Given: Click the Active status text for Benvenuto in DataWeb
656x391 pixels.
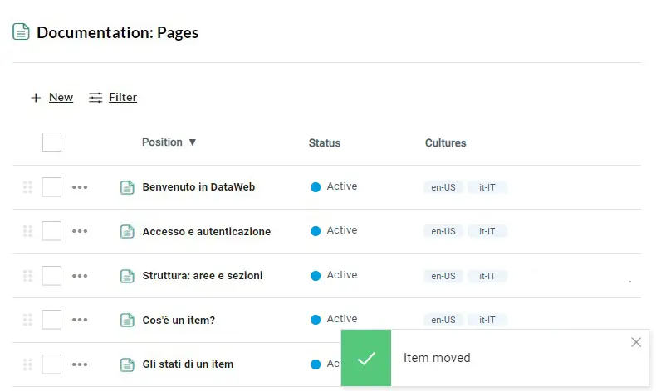Looking at the screenshot, I should click(x=342, y=186).
